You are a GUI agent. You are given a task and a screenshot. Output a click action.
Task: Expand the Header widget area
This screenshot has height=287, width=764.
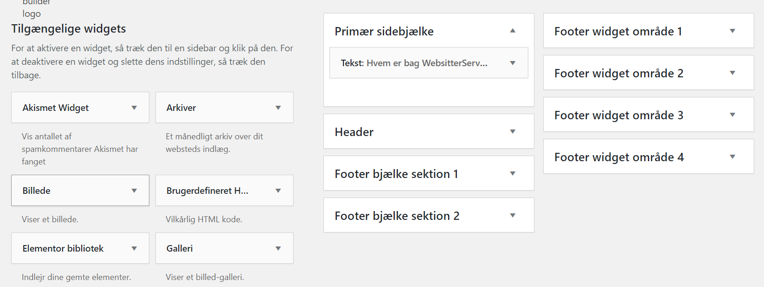[512, 131]
